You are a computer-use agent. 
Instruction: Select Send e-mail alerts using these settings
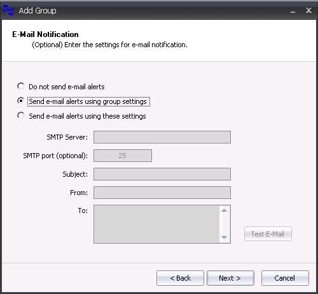click(x=20, y=115)
